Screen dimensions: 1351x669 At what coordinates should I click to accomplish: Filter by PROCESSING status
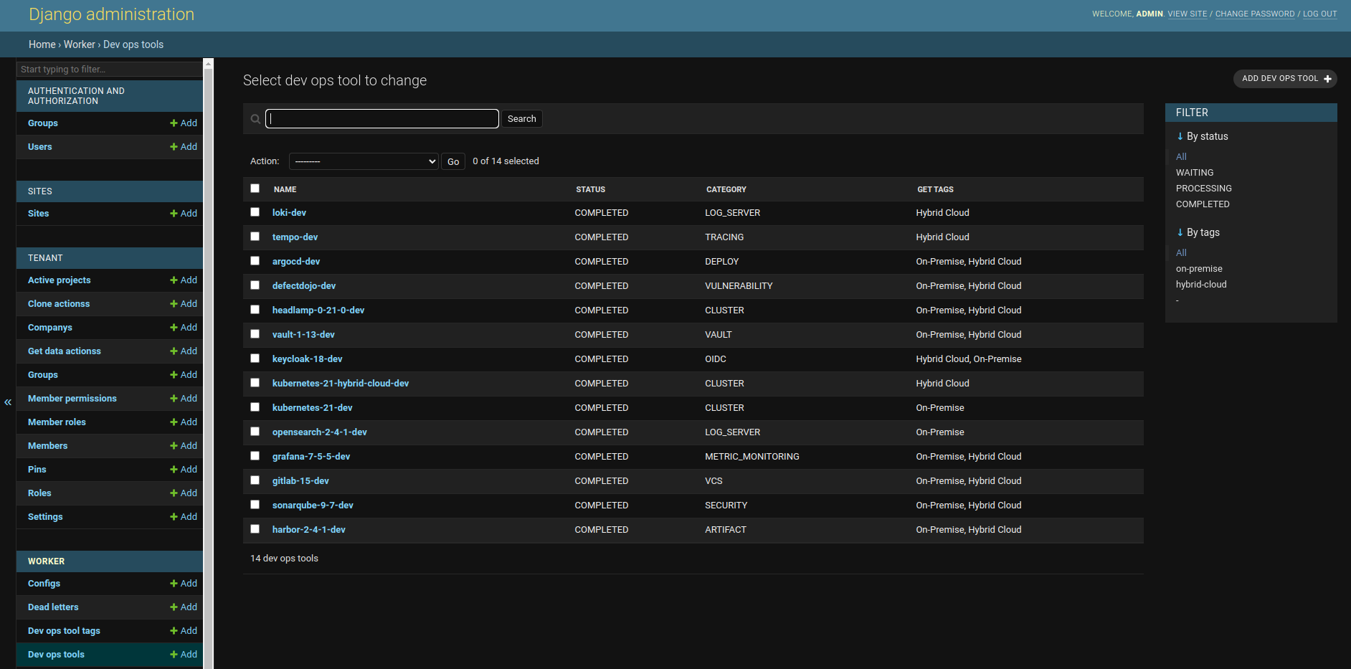click(x=1204, y=189)
